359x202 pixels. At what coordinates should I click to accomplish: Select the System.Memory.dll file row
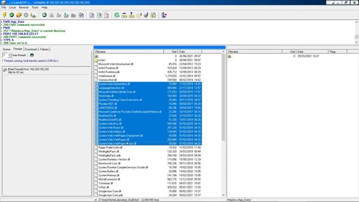coord(148,175)
